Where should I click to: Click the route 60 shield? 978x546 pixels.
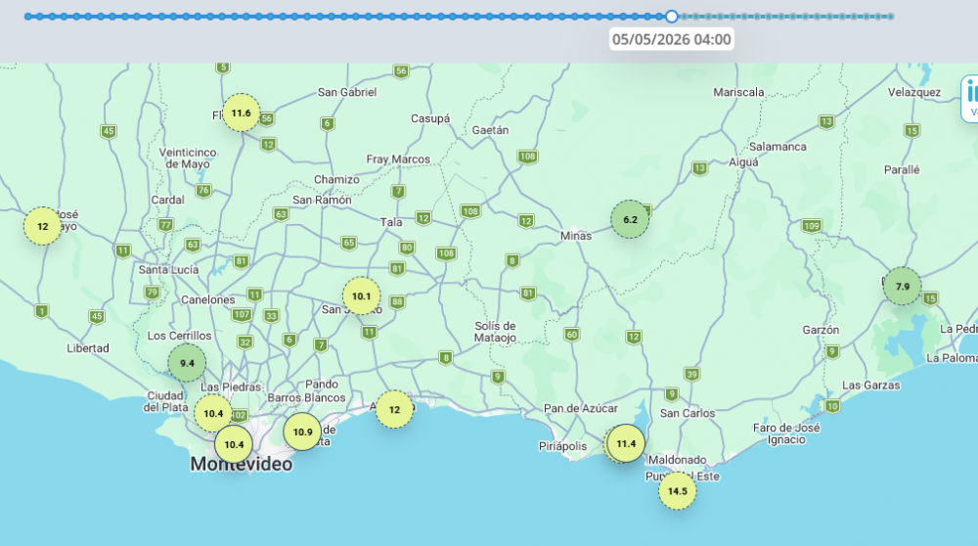pos(571,335)
